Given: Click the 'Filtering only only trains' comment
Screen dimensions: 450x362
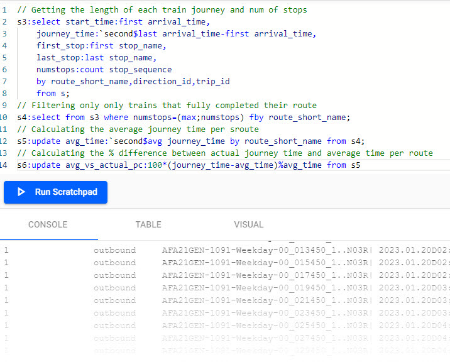Looking at the screenshot, I should 167,105.
